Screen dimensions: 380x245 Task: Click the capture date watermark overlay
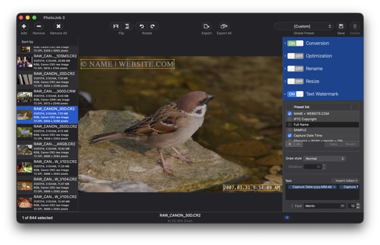[252, 188]
